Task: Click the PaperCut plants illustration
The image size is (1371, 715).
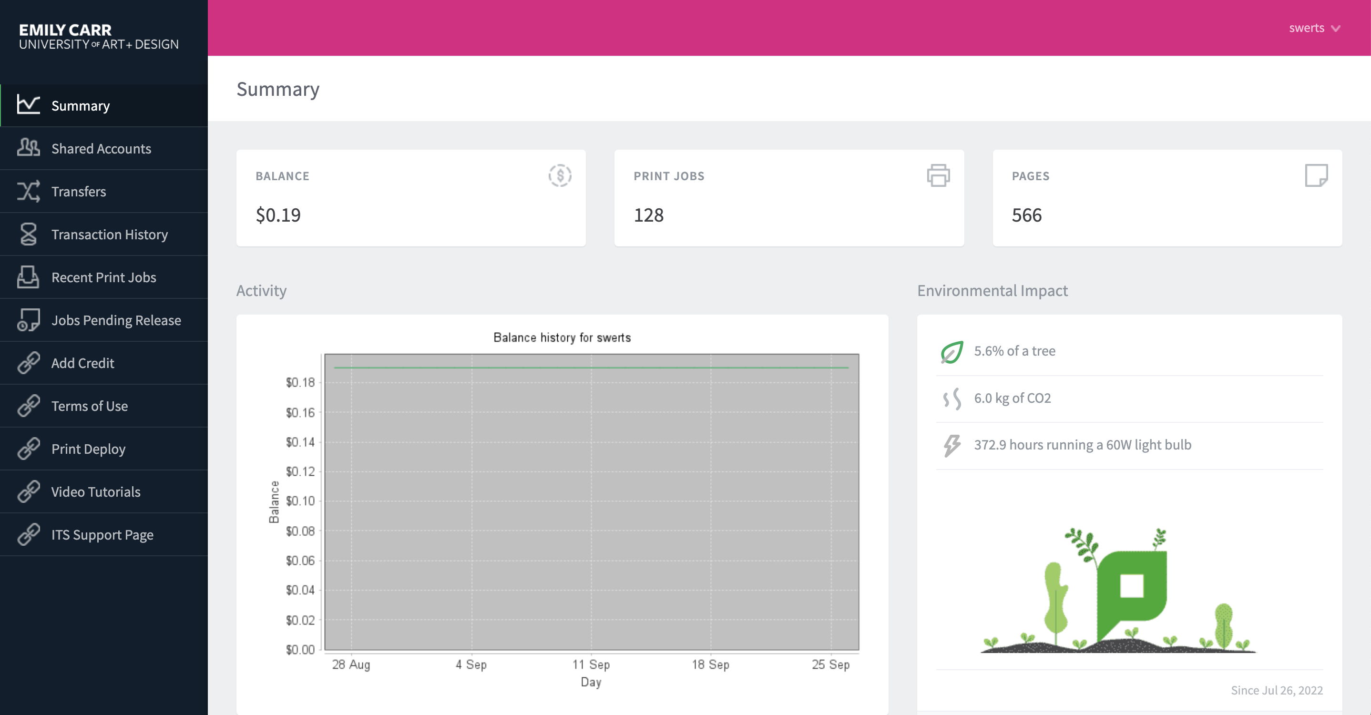Action: (x=1118, y=591)
